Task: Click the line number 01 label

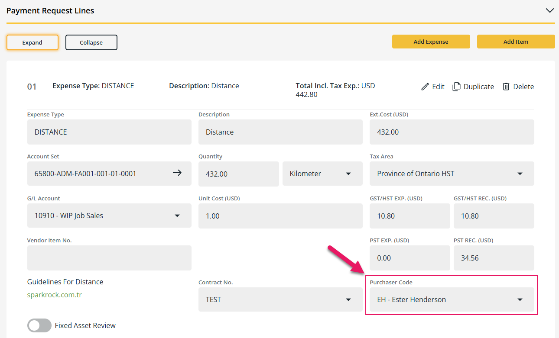Action: [x=32, y=87]
